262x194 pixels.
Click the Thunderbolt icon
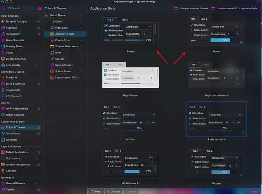click(3, 90)
